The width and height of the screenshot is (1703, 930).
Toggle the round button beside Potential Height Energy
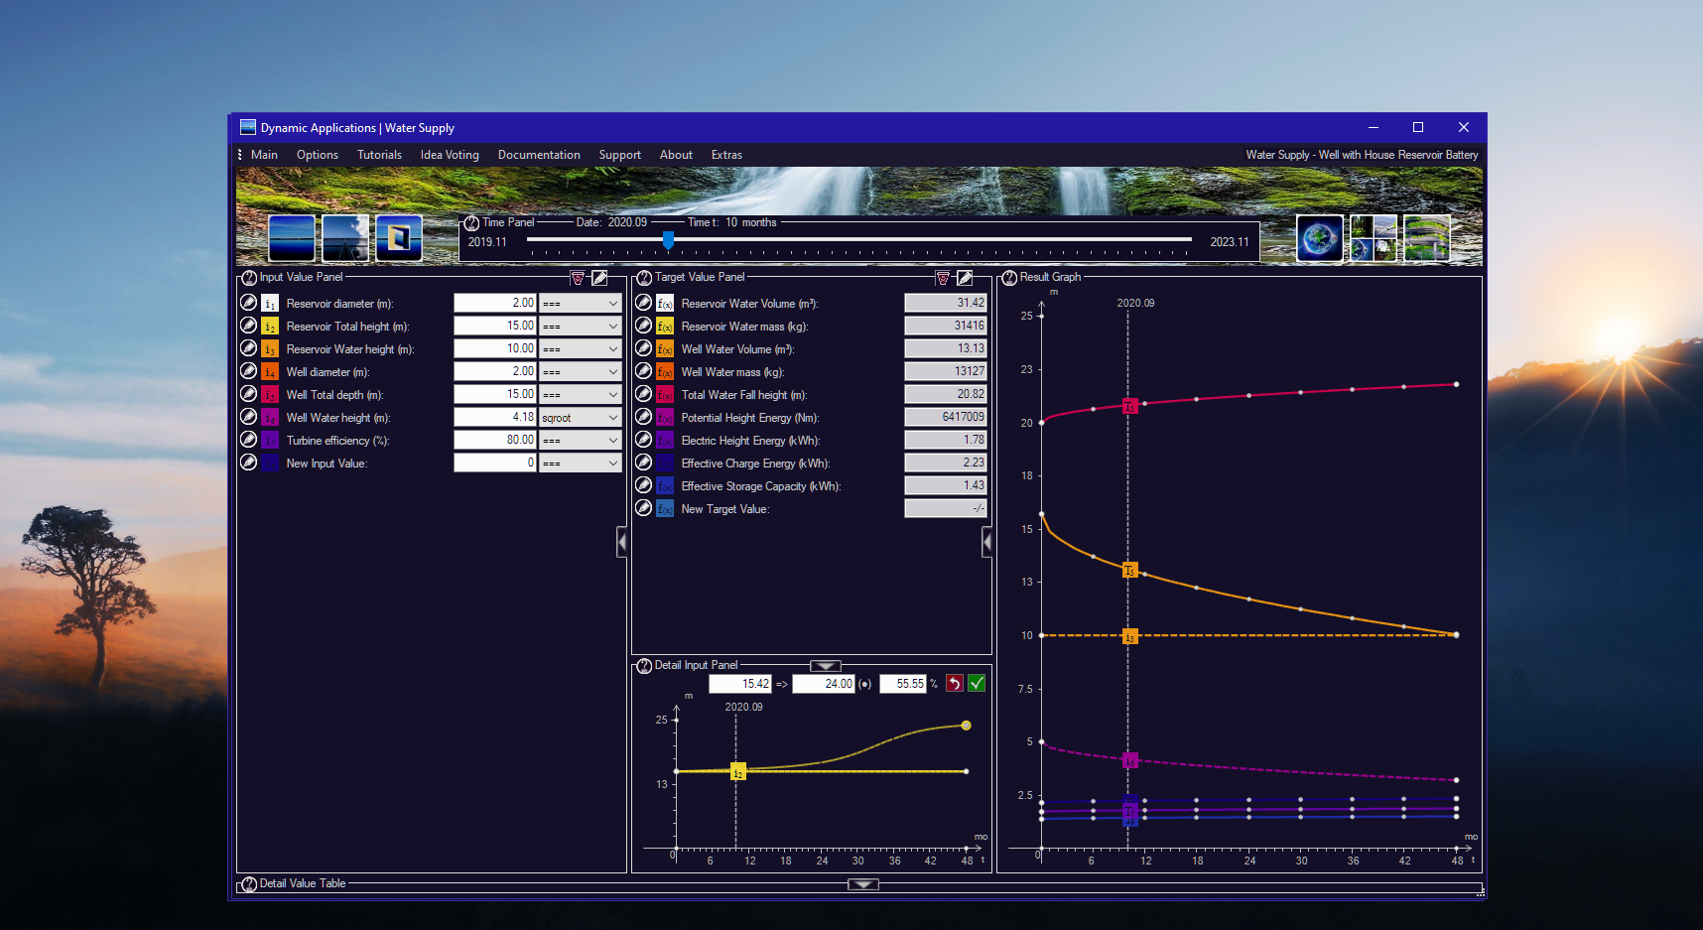644,417
